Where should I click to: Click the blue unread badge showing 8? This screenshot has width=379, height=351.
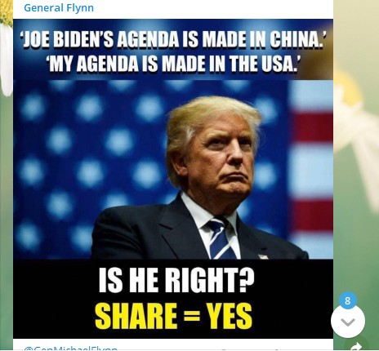click(x=347, y=300)
